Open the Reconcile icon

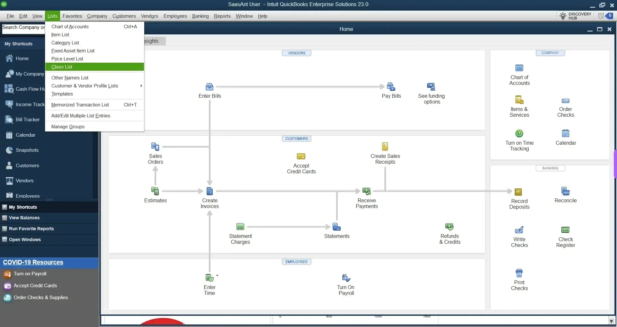(566, 191)
